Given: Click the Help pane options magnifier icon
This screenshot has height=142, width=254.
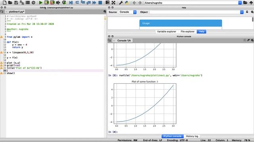Looking at the screenshot, I should tap(252, 12).
